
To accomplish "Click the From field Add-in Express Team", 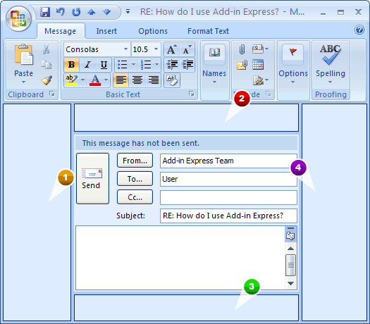I will [x=228, y=161].
